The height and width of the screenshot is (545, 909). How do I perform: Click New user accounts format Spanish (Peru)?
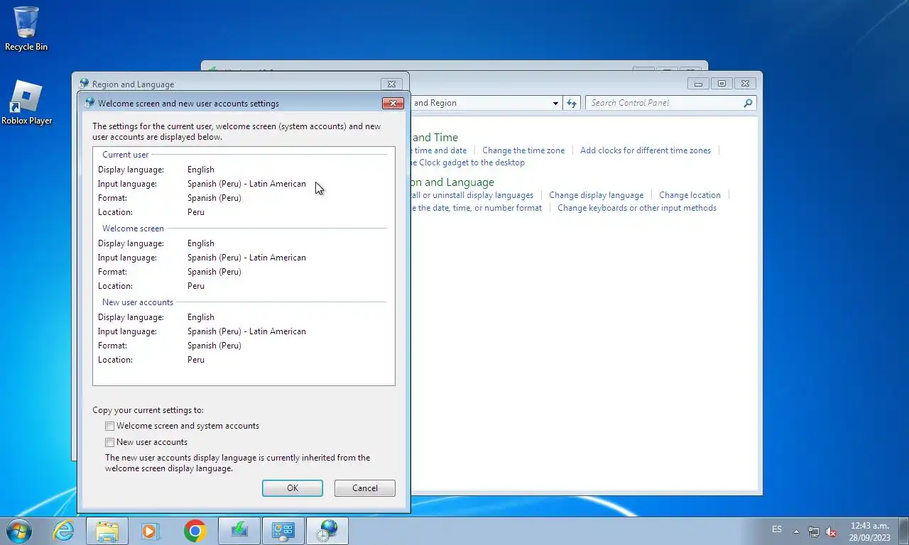coord(214,346)
